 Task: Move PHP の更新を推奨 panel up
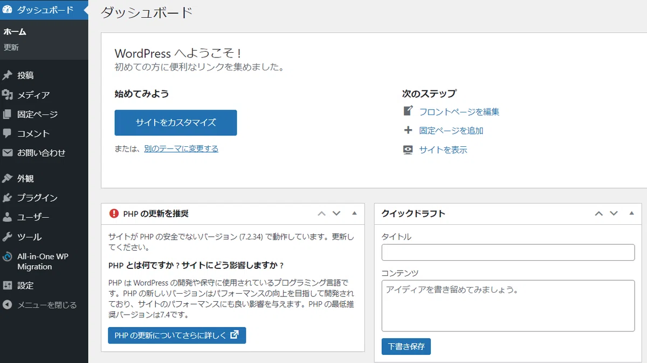point(322,213)
